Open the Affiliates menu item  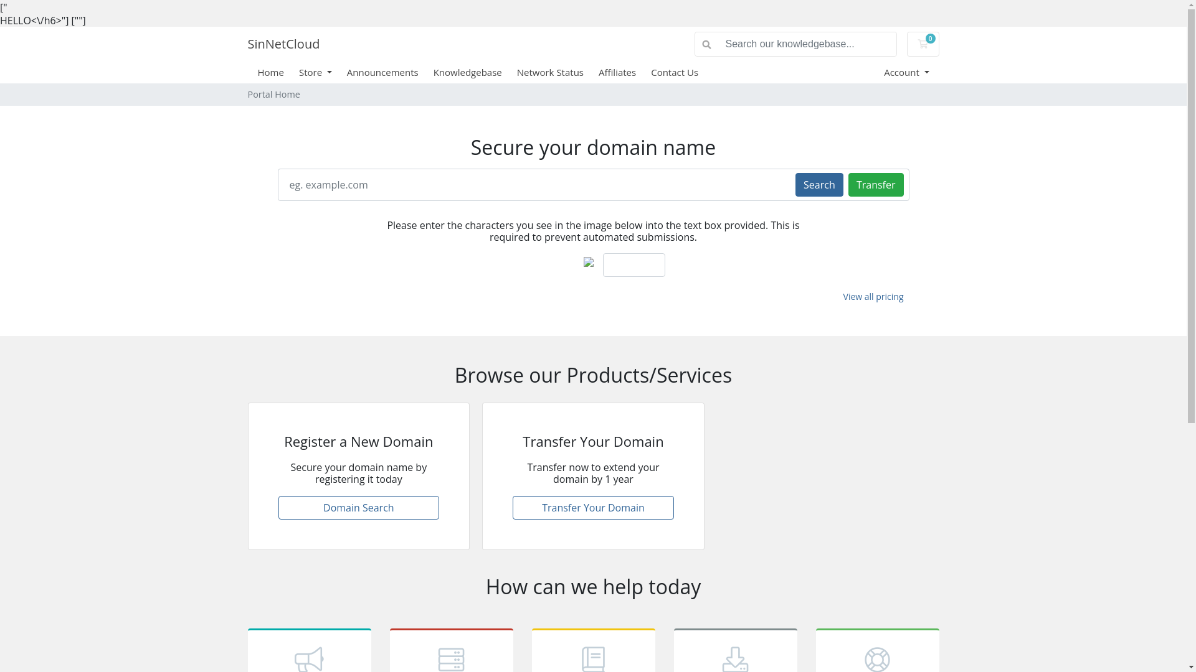coord(617,72)
